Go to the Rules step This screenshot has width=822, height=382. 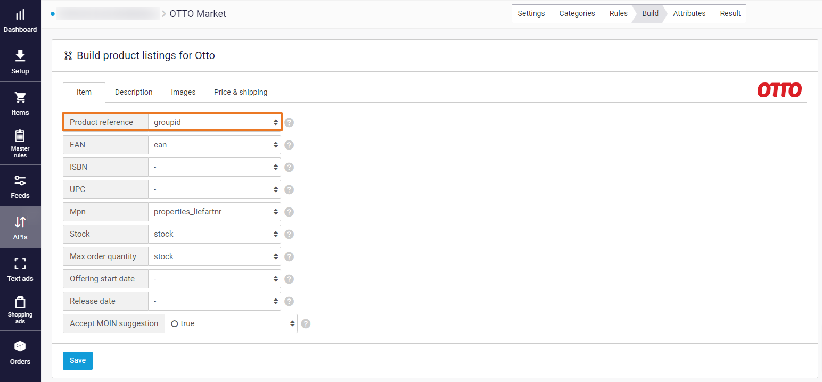coord(619,14)
